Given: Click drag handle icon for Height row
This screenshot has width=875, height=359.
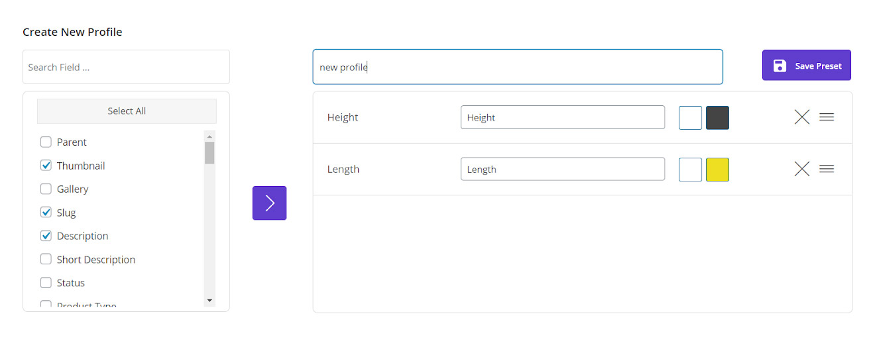Looking at the screenshot, I should [826, 117].
